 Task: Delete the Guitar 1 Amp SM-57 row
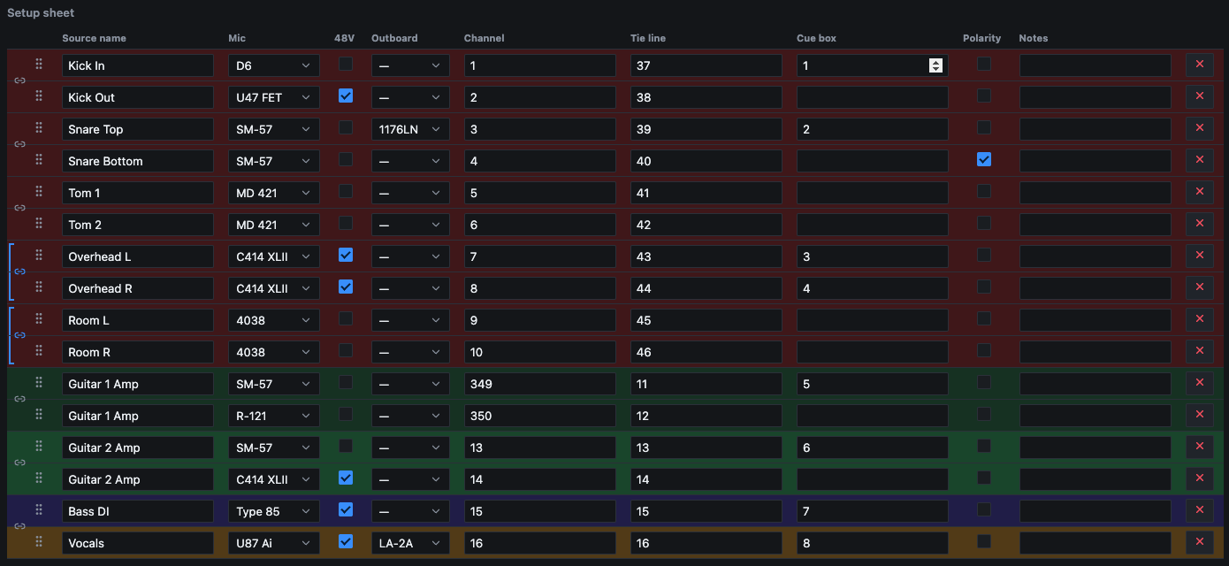click(x=1200, y=383)
